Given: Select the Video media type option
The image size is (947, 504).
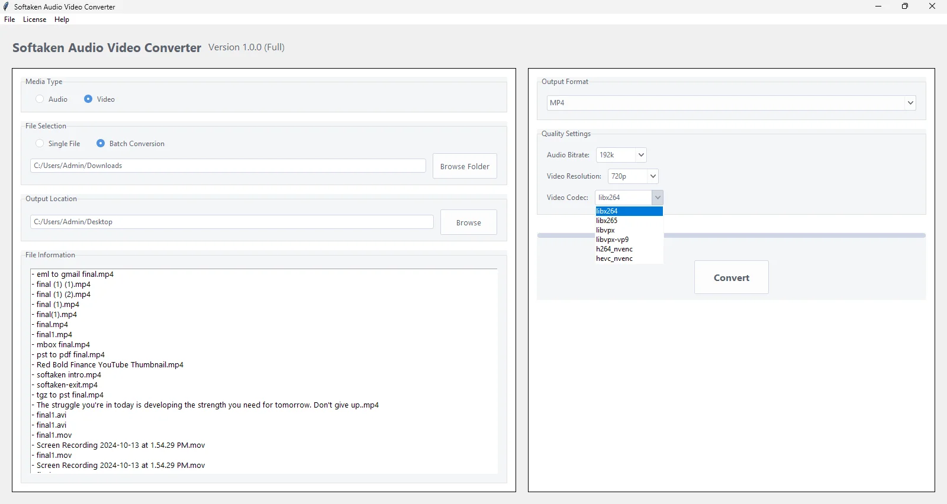Looking at the screenshot, I should coord(88,99).
